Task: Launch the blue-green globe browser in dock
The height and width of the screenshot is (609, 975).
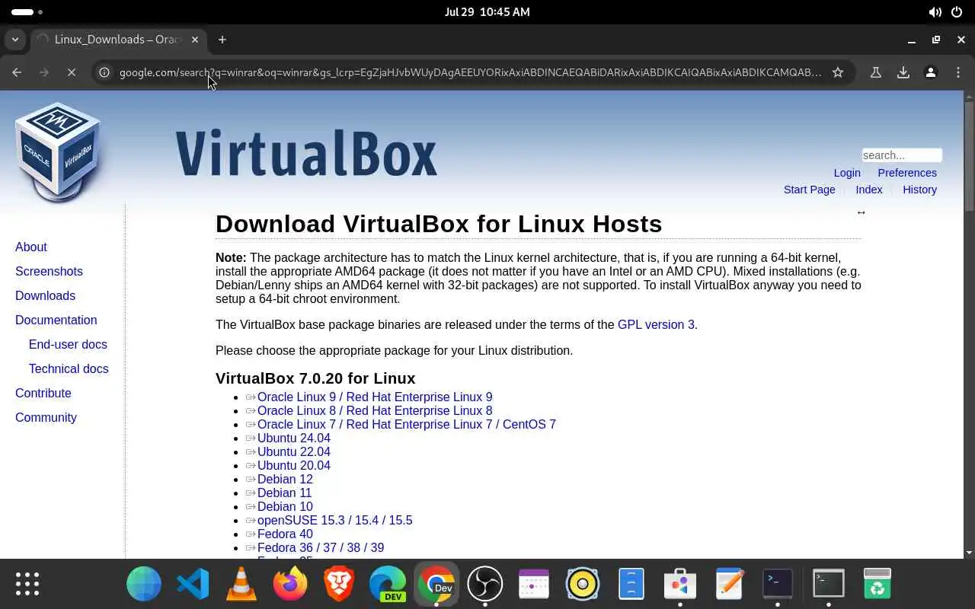Action: click(144, 585)
